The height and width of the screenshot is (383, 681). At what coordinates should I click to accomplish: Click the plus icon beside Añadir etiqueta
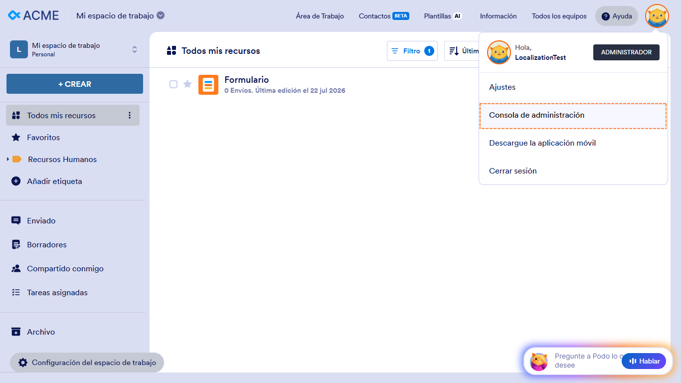(x=16, y=181)
